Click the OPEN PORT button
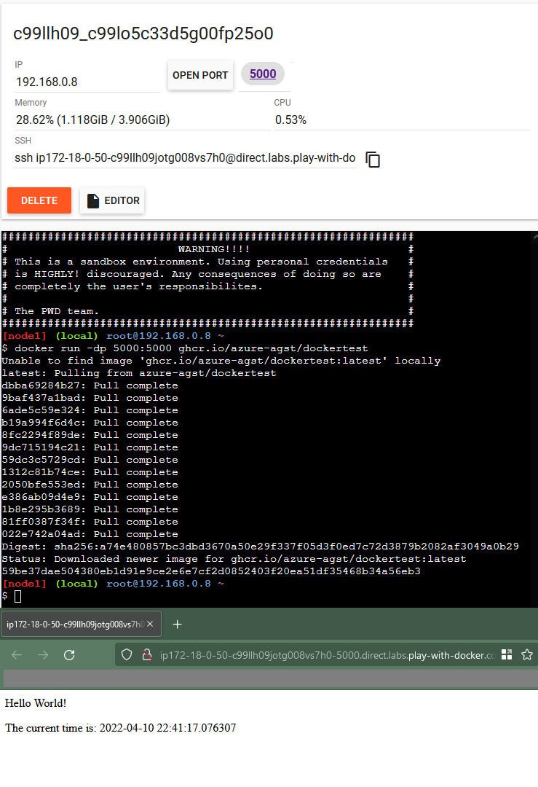538x787 pixels. tap(200, 75)
